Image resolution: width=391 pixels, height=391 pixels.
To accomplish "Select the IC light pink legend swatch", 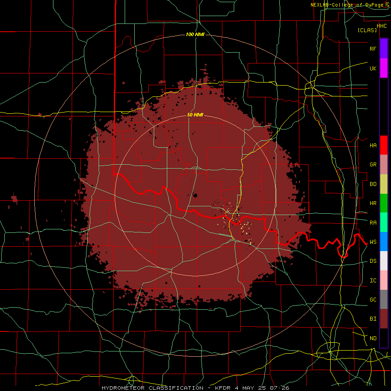I will pyautogui.click(x=384, y=280).
